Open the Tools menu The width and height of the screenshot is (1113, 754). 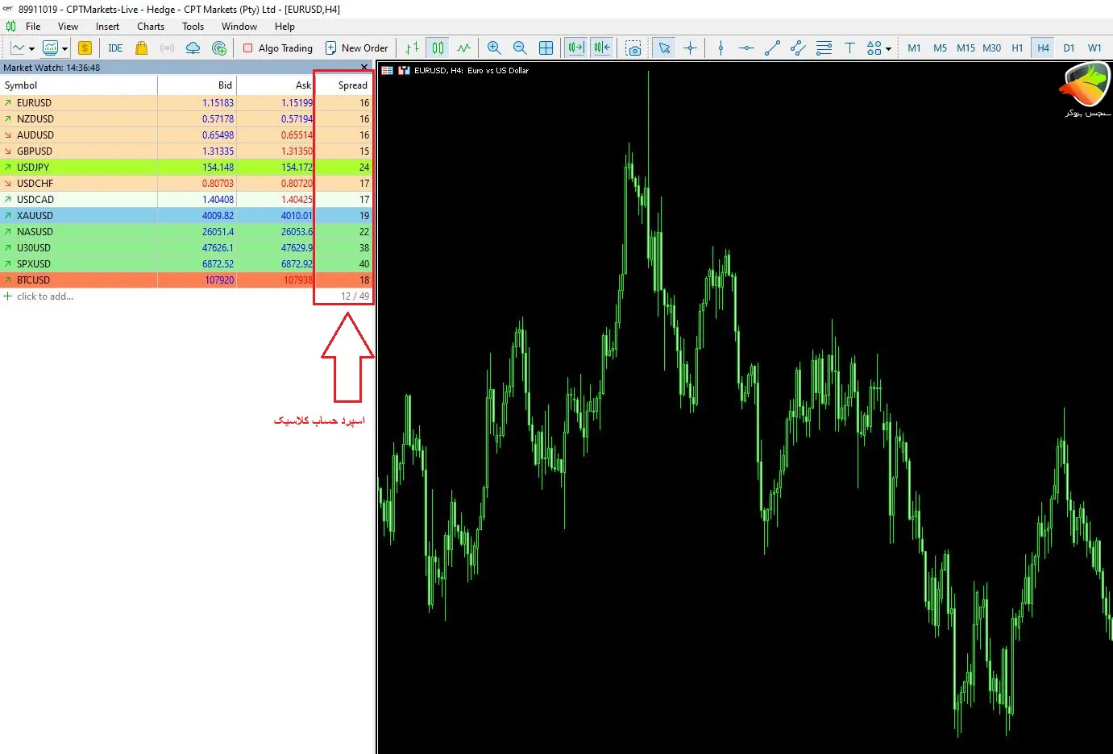click(x=193, y=27)
